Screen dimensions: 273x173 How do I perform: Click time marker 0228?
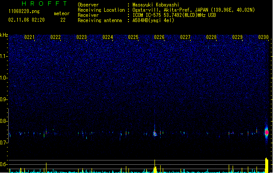211,37
